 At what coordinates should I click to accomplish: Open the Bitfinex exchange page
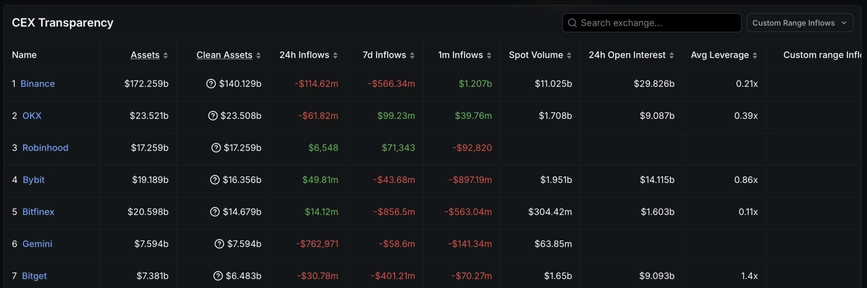[x=38, y=212]
